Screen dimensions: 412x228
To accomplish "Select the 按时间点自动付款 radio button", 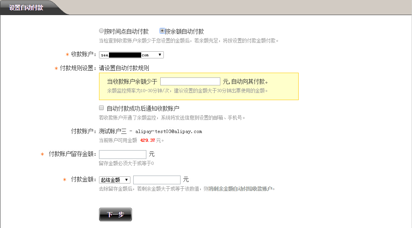I will [101, 31].
